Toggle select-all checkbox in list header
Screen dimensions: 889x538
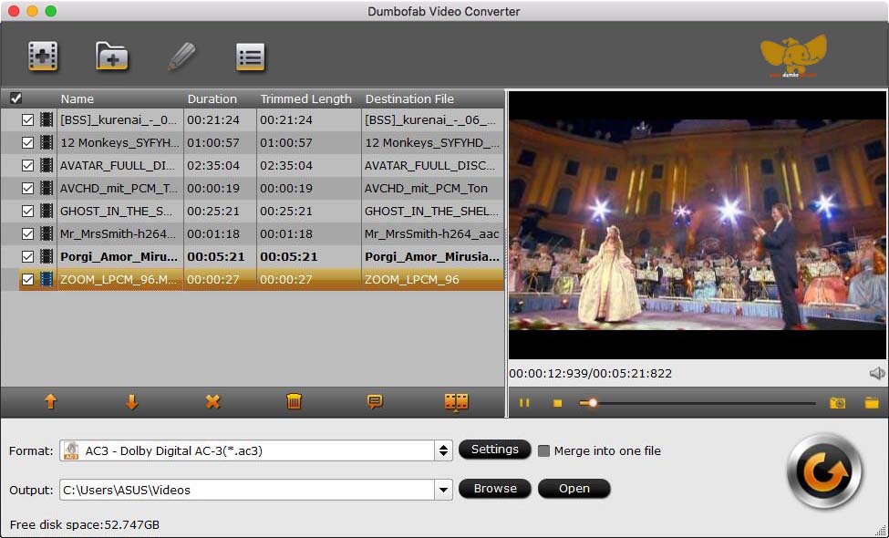click(16, 98)
